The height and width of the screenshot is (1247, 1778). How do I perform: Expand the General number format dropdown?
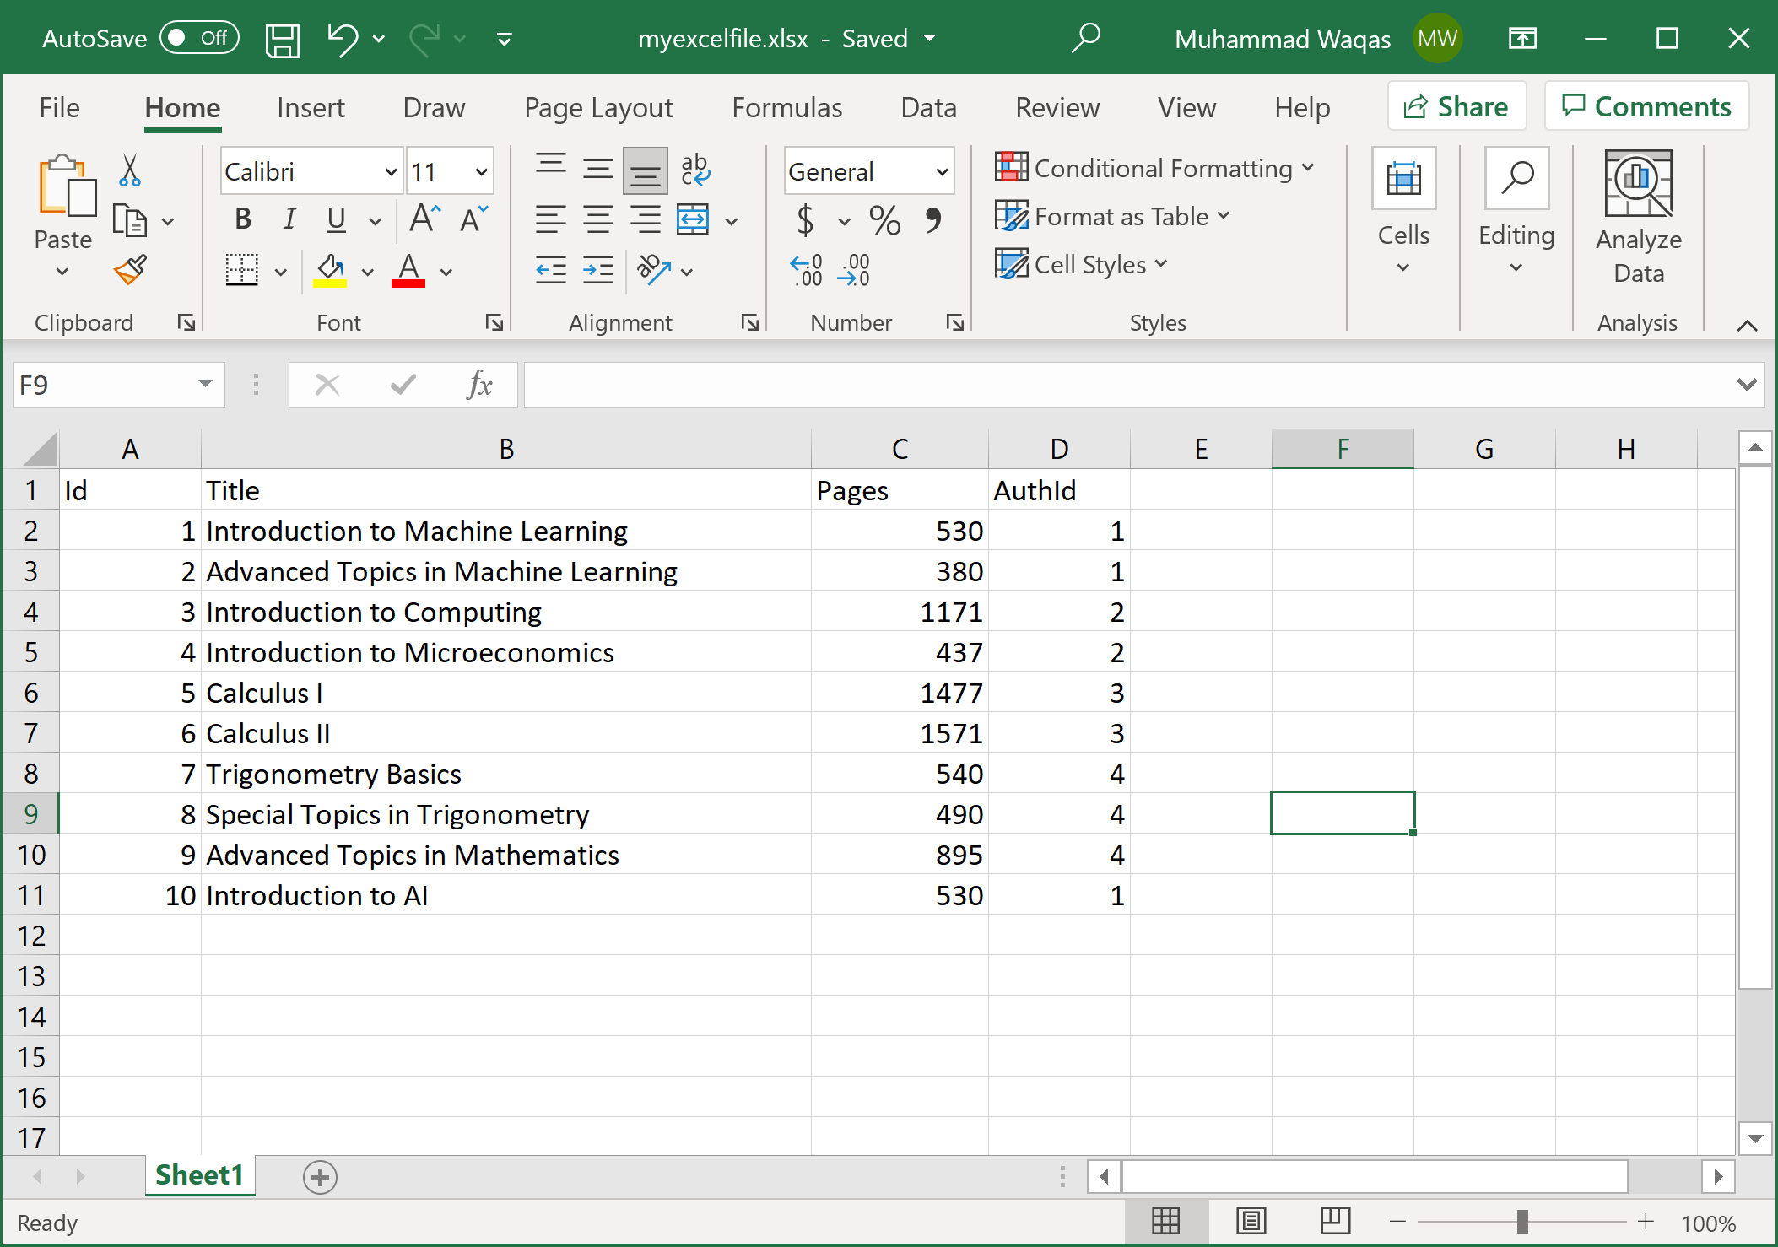tap(942, 172)
